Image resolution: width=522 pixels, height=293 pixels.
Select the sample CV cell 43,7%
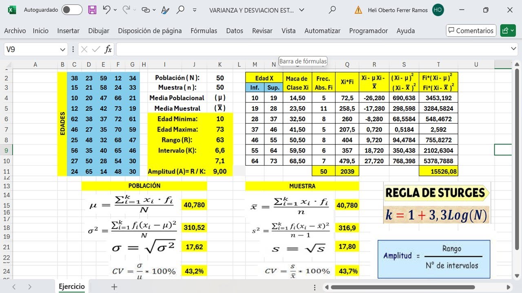pyautogui.click(x=347, y=271)
